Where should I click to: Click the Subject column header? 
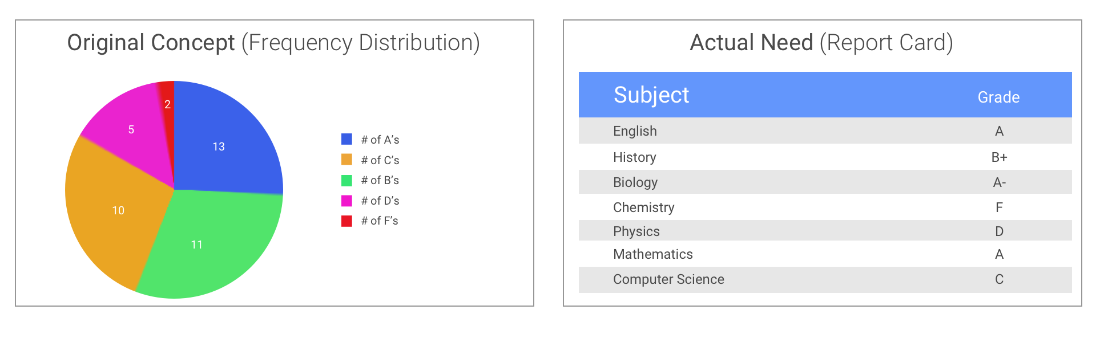click(x=651, y=95)
